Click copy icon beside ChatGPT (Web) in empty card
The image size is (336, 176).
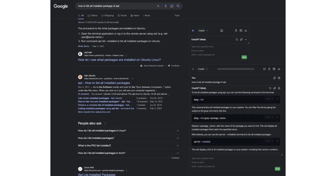pos(241,40)
